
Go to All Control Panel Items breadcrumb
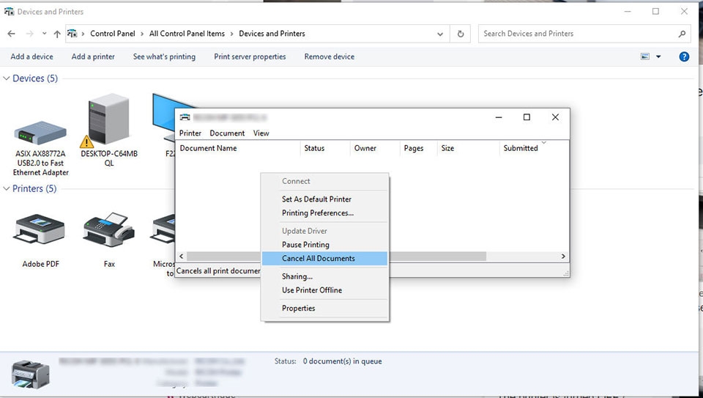click(x=187, y=34)
